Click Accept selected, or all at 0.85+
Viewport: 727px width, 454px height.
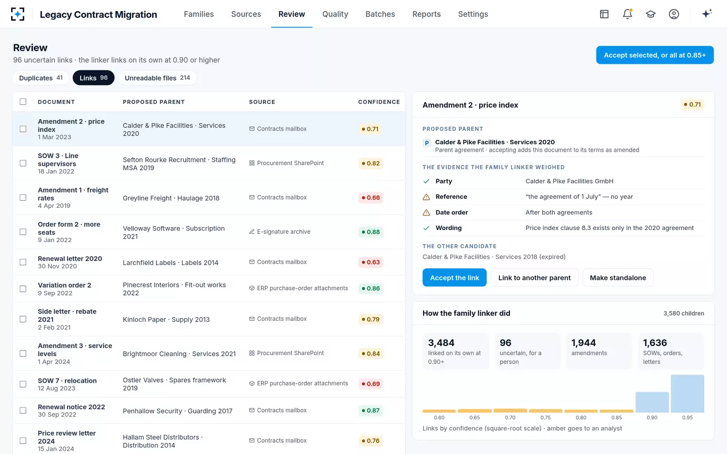coord(655,55)
